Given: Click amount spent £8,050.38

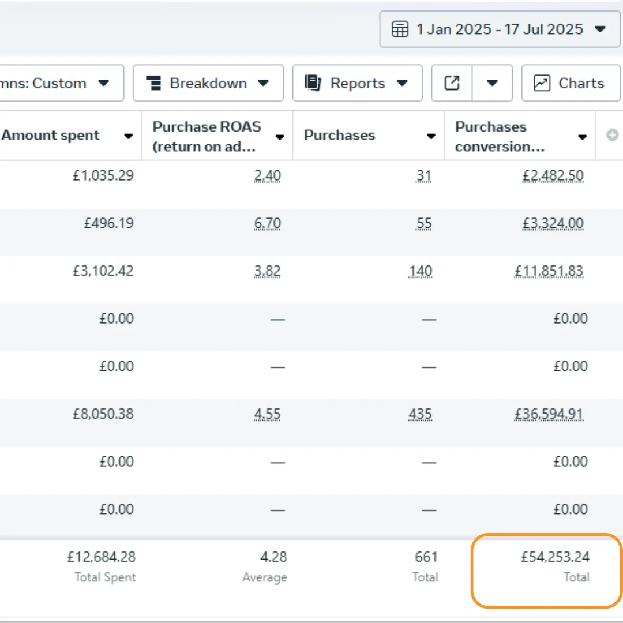Looking at the screenshot, I should (103, 414).
